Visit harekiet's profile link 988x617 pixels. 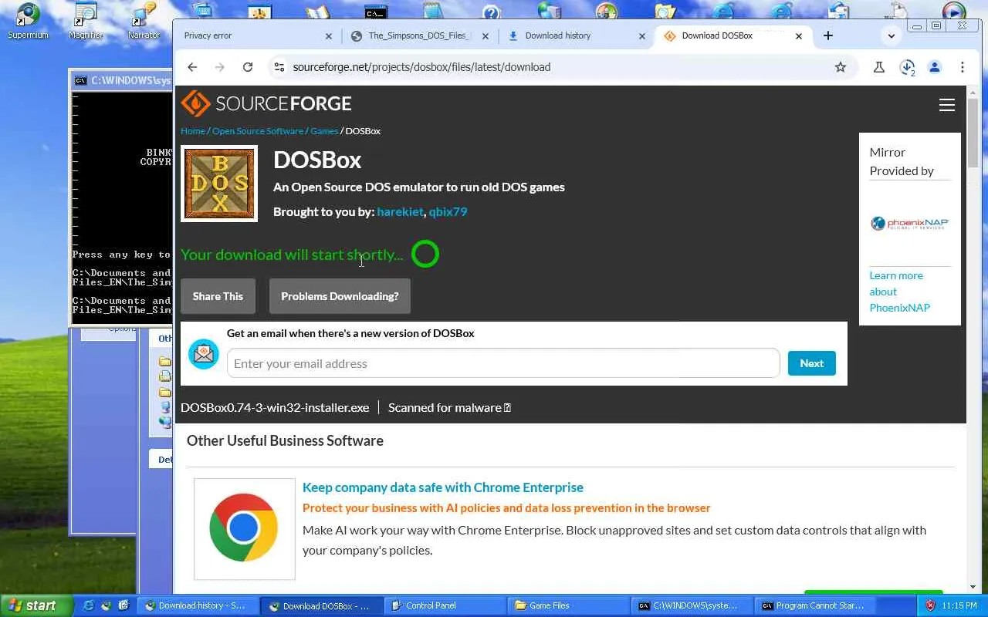point(400,211)
